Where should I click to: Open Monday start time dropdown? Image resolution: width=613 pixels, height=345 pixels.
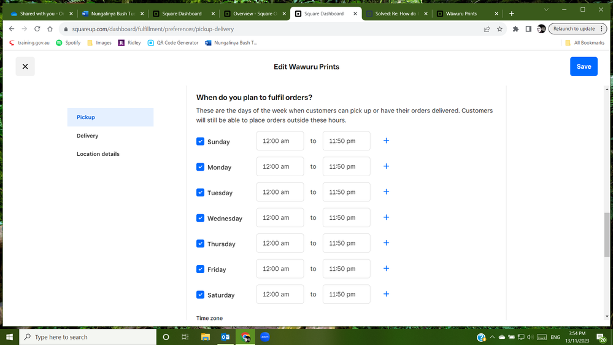click(280, 167)
